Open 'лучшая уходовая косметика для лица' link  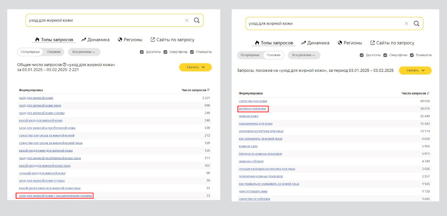[x=267, y=169]
